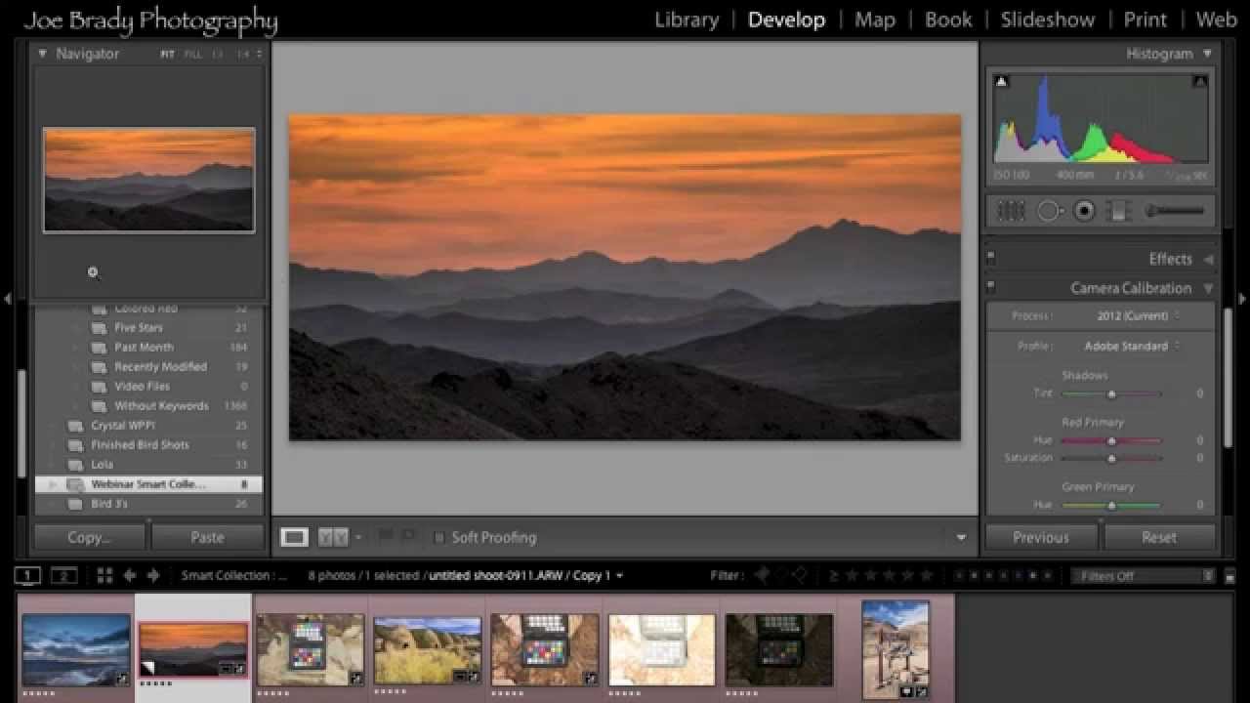This screenshot has height=703, width=1250.
Task: Set Navigator zoom to FIT
Action: coord(167,55)
